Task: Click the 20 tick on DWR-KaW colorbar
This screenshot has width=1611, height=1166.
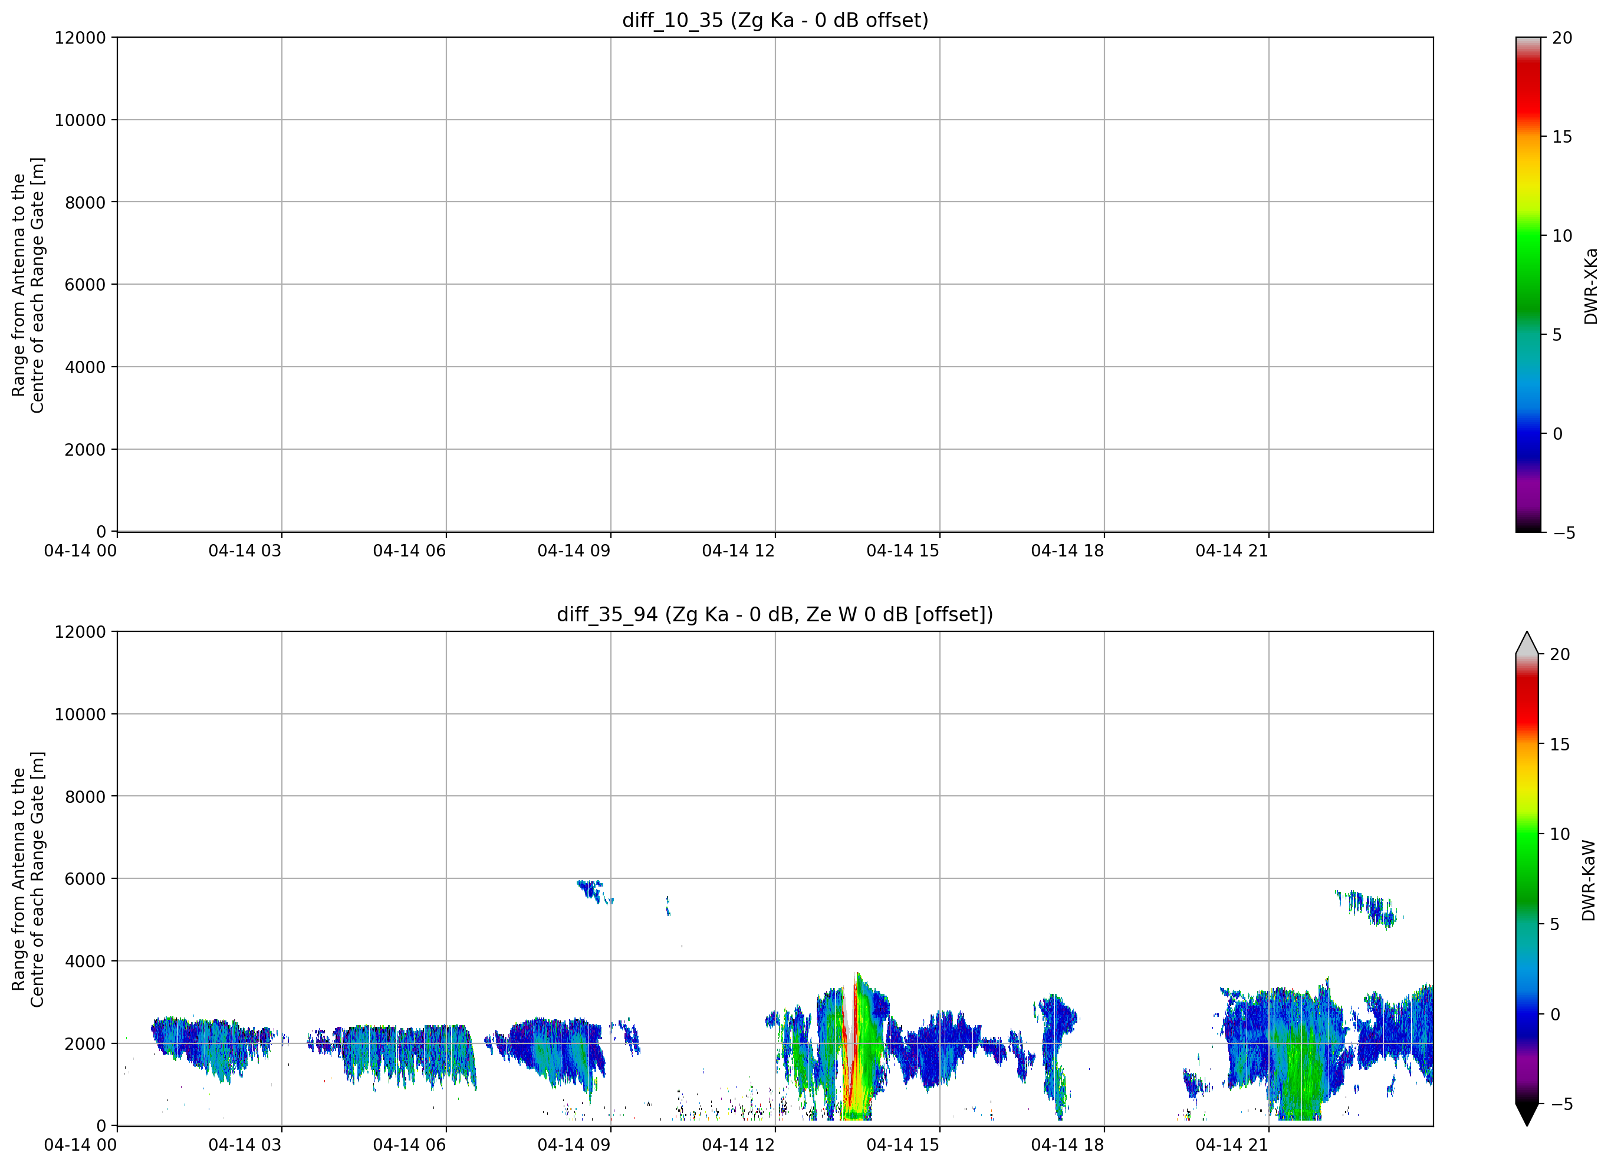Action: pos(1559,655)
